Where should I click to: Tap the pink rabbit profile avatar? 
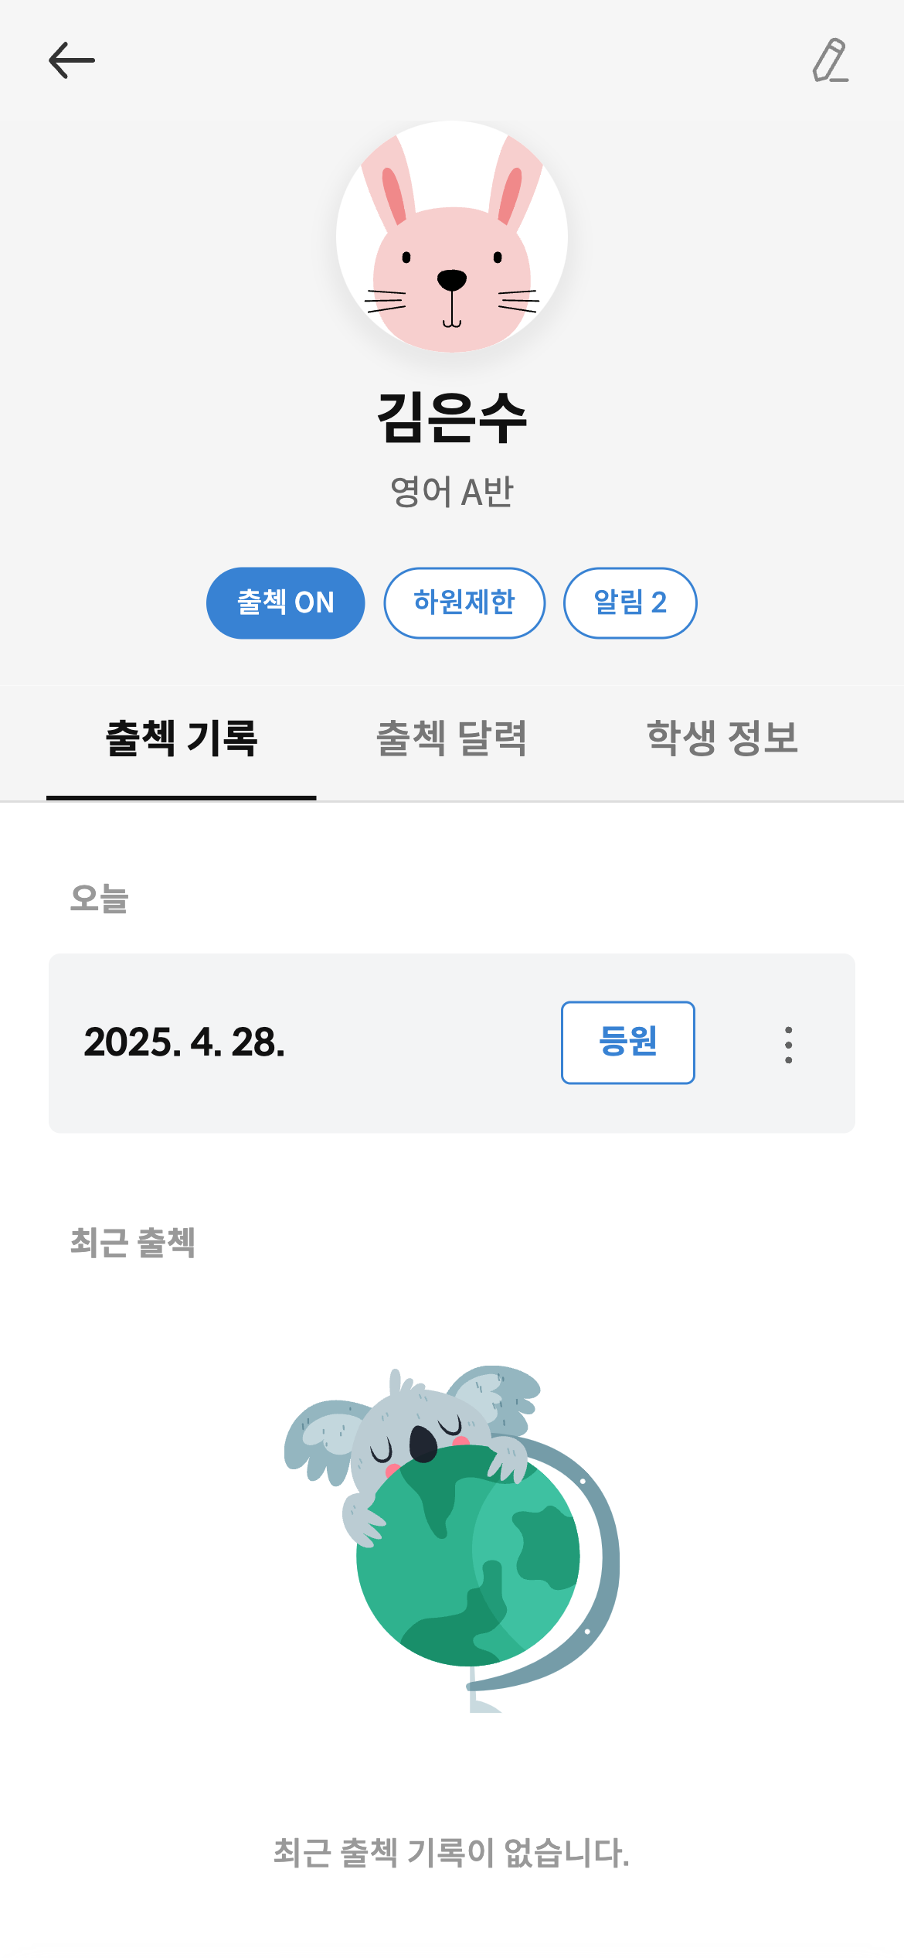452,237
